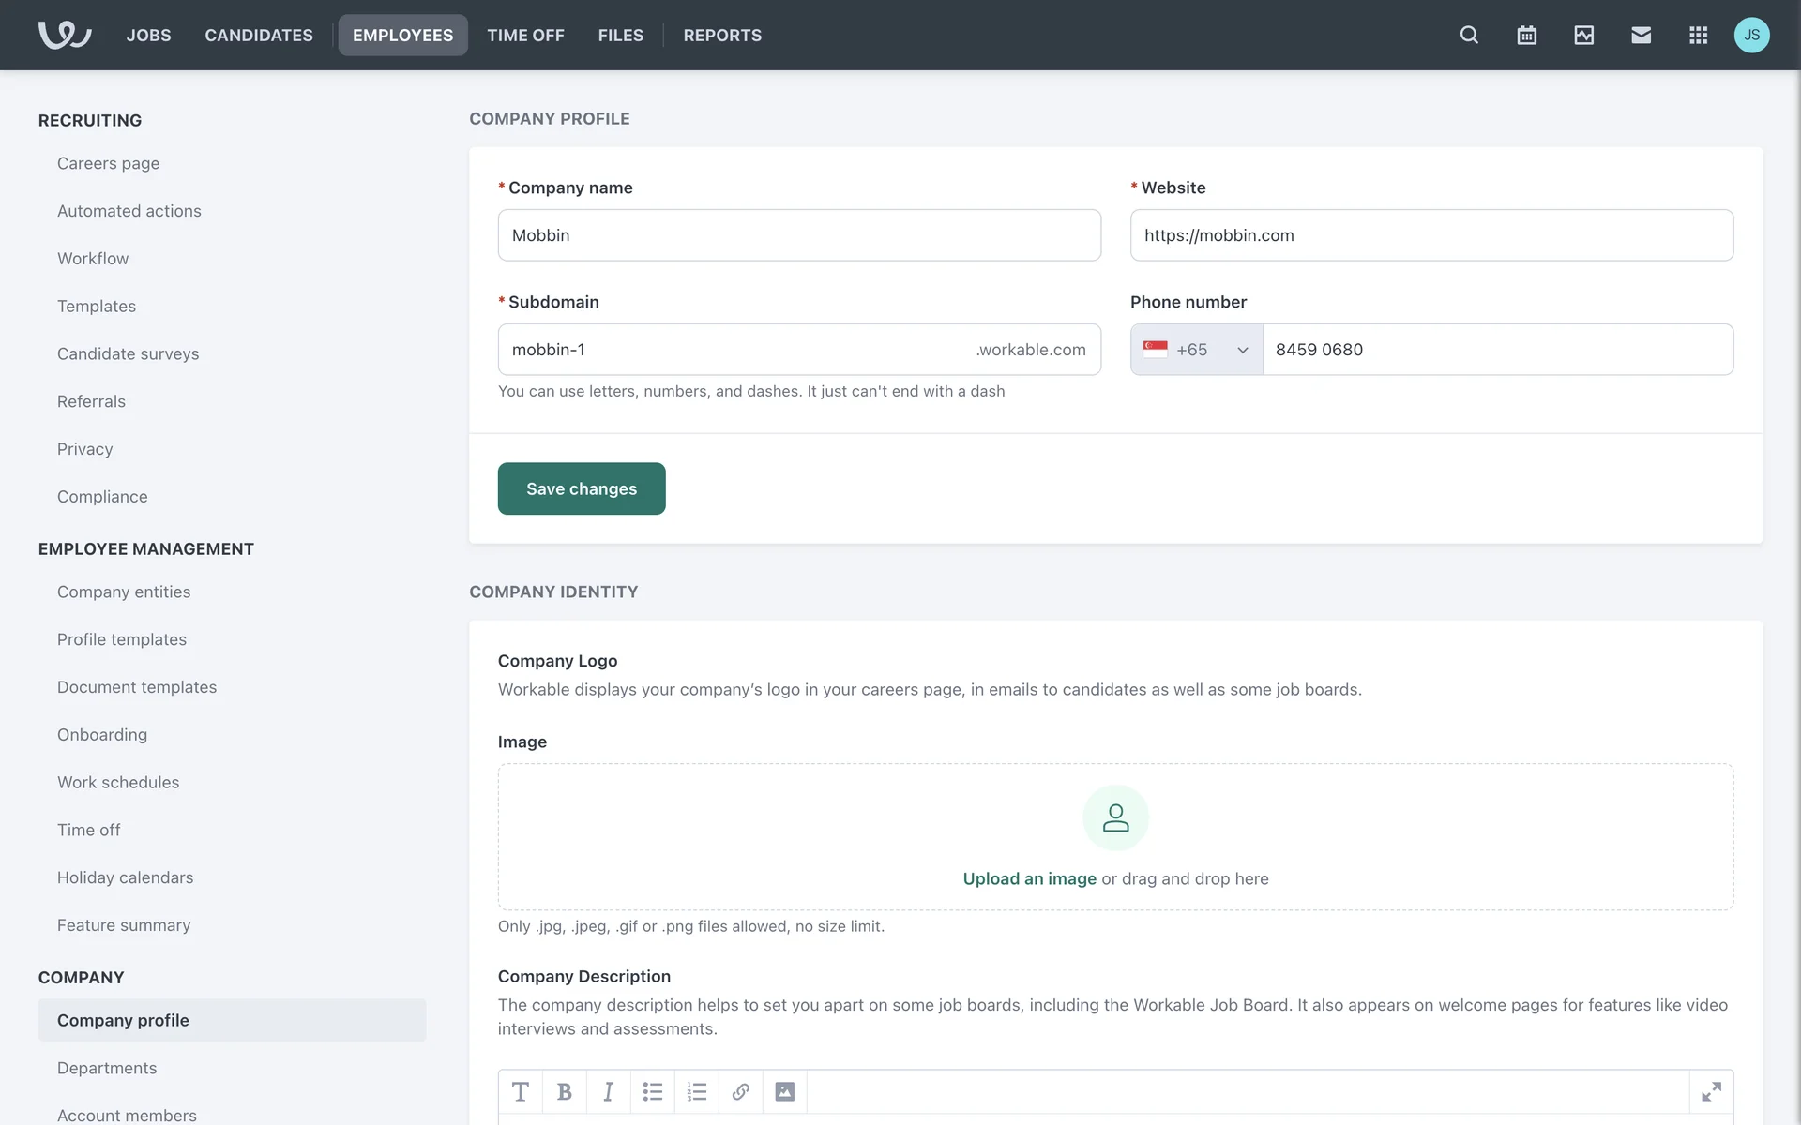Screen dimensions: 1801x1125
Task: Insert a link in description editor
Action: point(740,1091)
